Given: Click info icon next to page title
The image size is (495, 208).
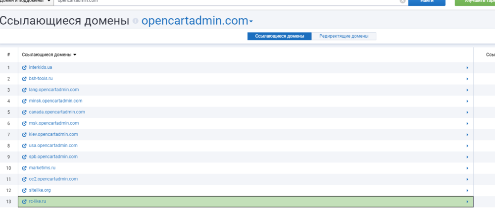Looking at the screenshot, I should pos(136,21).
